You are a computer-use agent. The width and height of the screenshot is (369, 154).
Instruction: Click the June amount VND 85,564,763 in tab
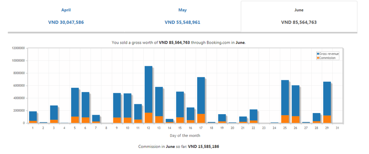[x=299, y=22]
